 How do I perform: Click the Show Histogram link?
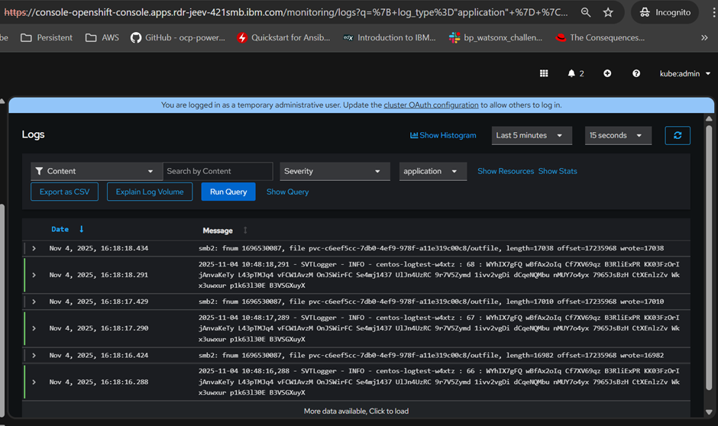pos(443,135)
